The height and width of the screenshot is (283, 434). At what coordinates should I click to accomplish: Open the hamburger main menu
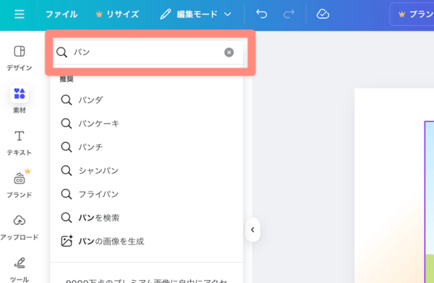(20, 14)
